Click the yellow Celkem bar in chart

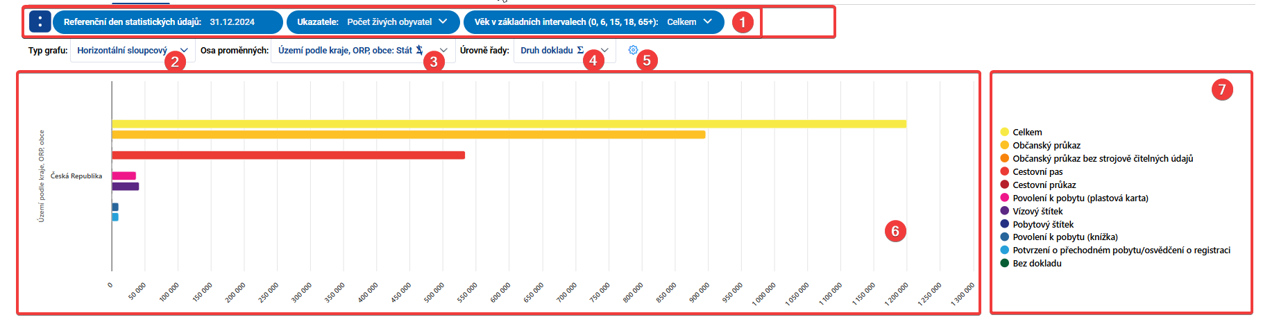(509, 124)
